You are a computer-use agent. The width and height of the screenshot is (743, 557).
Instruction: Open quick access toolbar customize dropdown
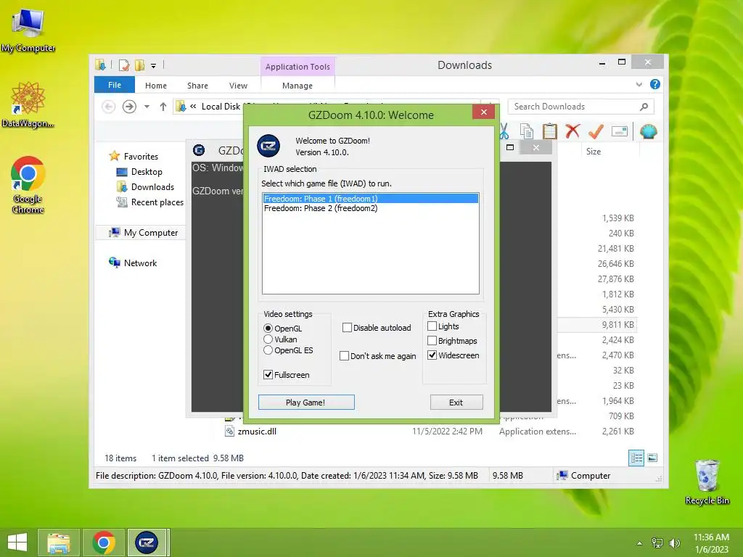154,66
